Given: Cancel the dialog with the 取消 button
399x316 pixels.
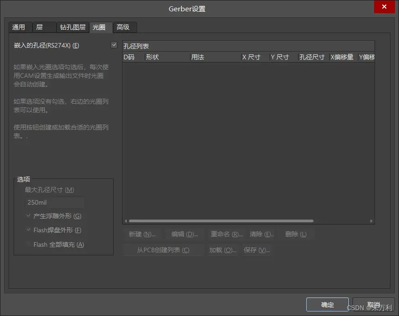Looking at the screenshot, I should click(373, 305).
